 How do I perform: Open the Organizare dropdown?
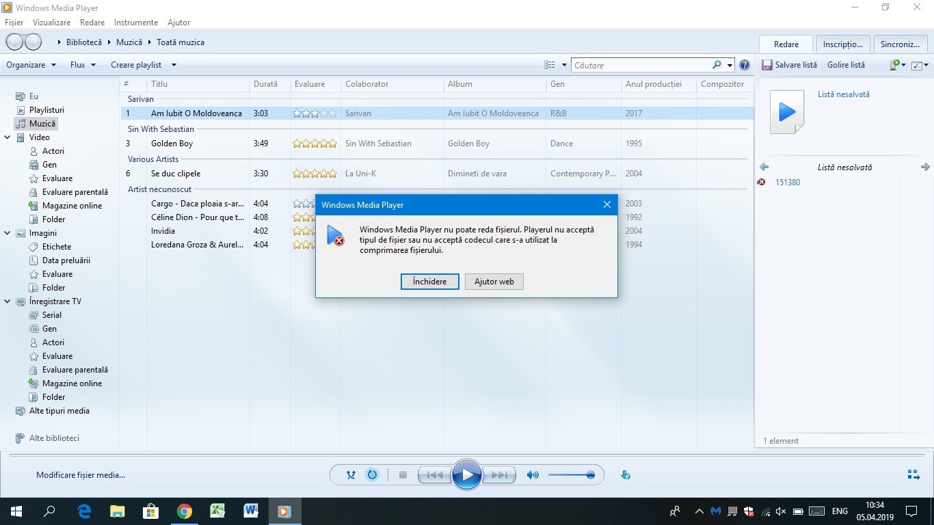(31, 65)
